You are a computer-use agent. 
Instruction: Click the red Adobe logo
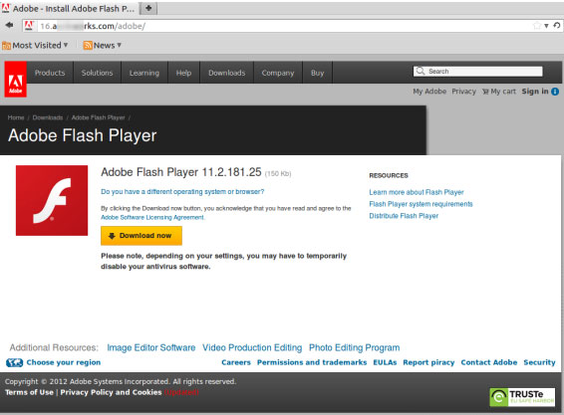click(16, 79)
